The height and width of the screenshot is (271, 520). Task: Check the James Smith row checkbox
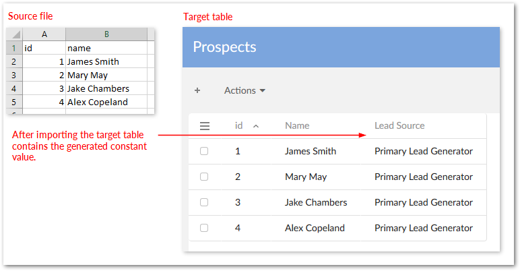coord(204,151)
